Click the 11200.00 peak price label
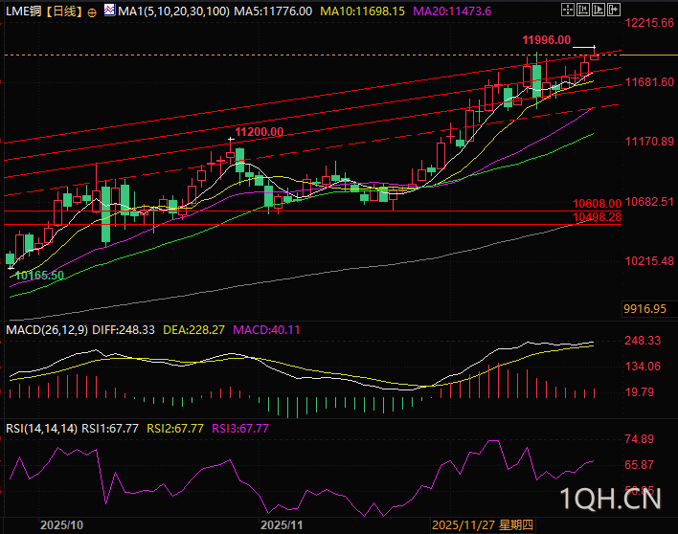The height and width of the screenshot is (534, 678). pyautogui.click(x=259, y=132)
